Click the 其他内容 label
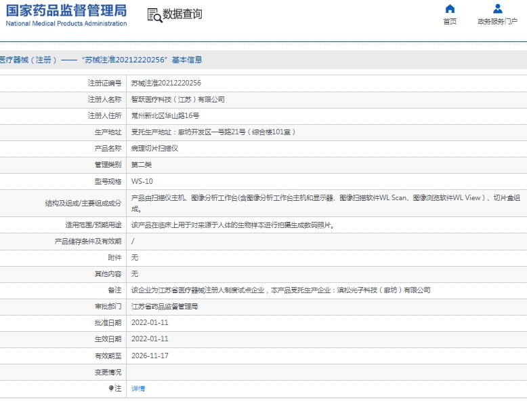This screenshot has height=401, width=527. pos(108,273)
